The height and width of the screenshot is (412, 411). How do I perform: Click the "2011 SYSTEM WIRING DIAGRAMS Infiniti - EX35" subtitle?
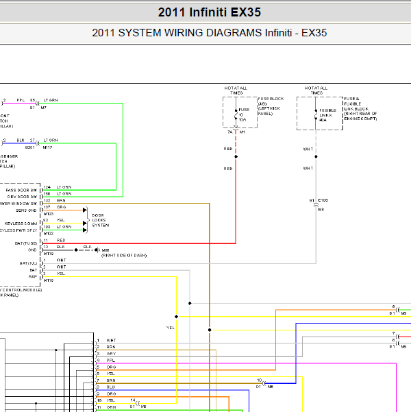210,33
